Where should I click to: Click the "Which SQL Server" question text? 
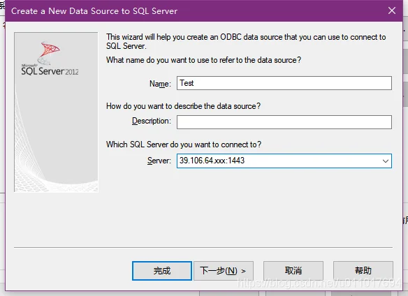coord(184,145)
